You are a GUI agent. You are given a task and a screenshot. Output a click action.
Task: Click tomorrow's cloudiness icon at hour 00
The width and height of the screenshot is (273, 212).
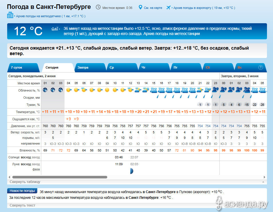coord(224,90)
